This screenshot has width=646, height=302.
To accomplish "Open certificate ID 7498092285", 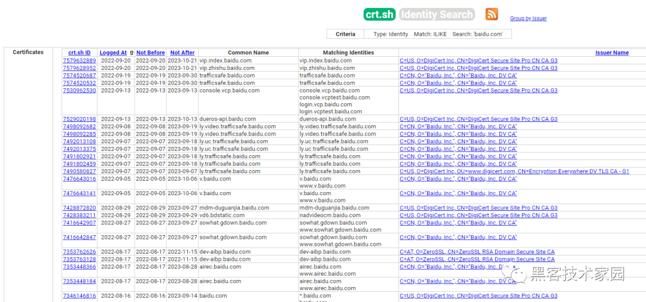I will click(x=80, y=134).
